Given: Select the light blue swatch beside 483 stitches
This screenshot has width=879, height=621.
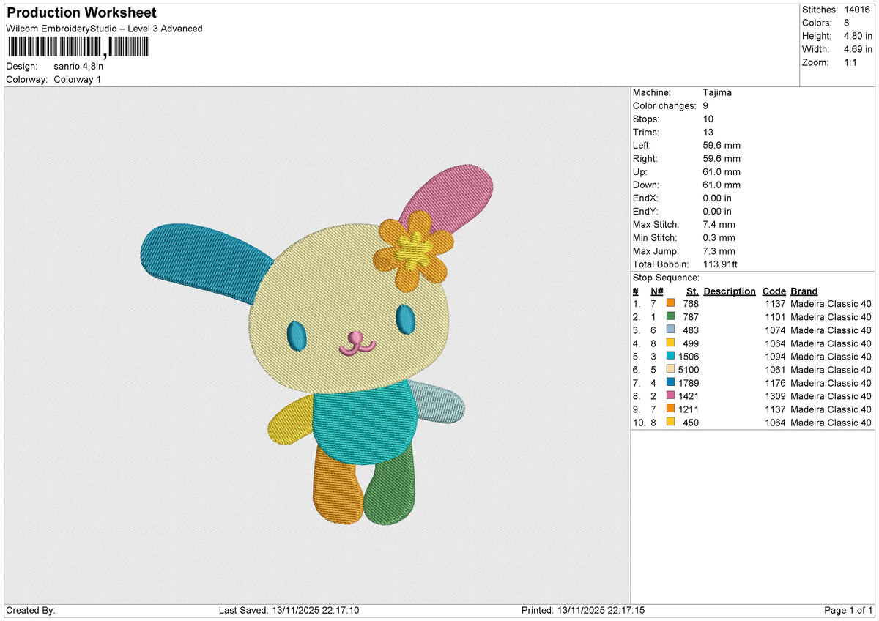Looking at the screenshot, I should pos(670,330).
